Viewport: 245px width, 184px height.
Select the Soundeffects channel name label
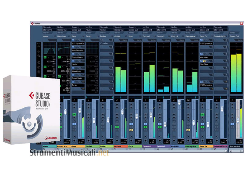pos(220,147)
